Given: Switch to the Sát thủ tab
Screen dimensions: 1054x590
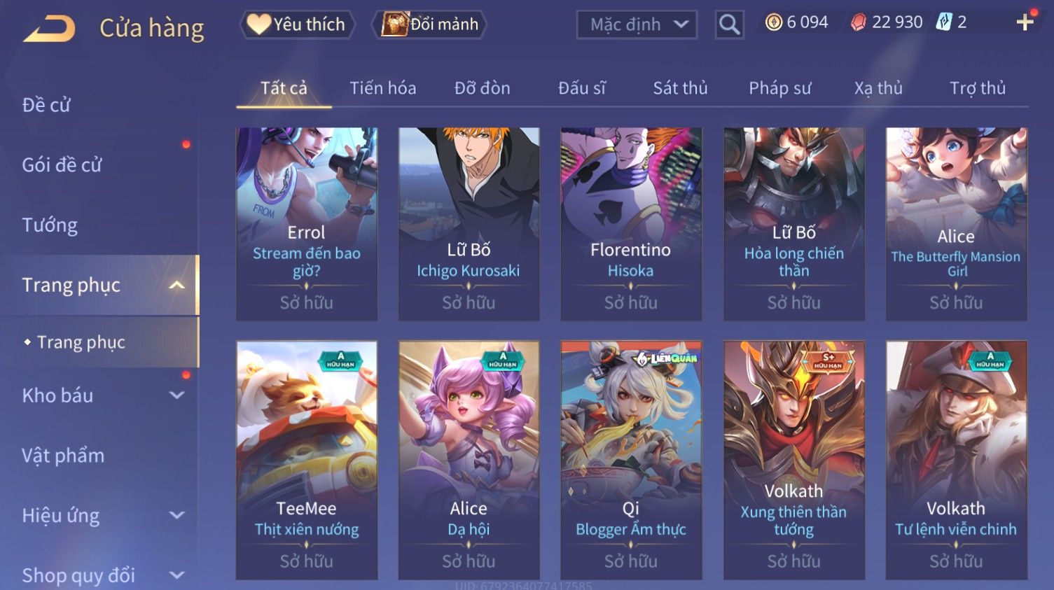Looking at the screenshot, I should point(680,88).
